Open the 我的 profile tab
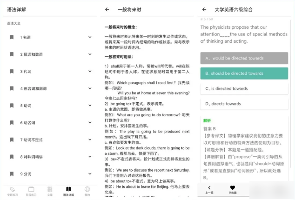Image resolution: width=295 pixels, height=200 pixels. coord(87,191)
